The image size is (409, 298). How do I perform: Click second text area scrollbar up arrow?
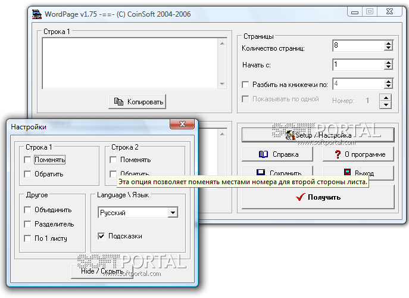pos(222,134)
